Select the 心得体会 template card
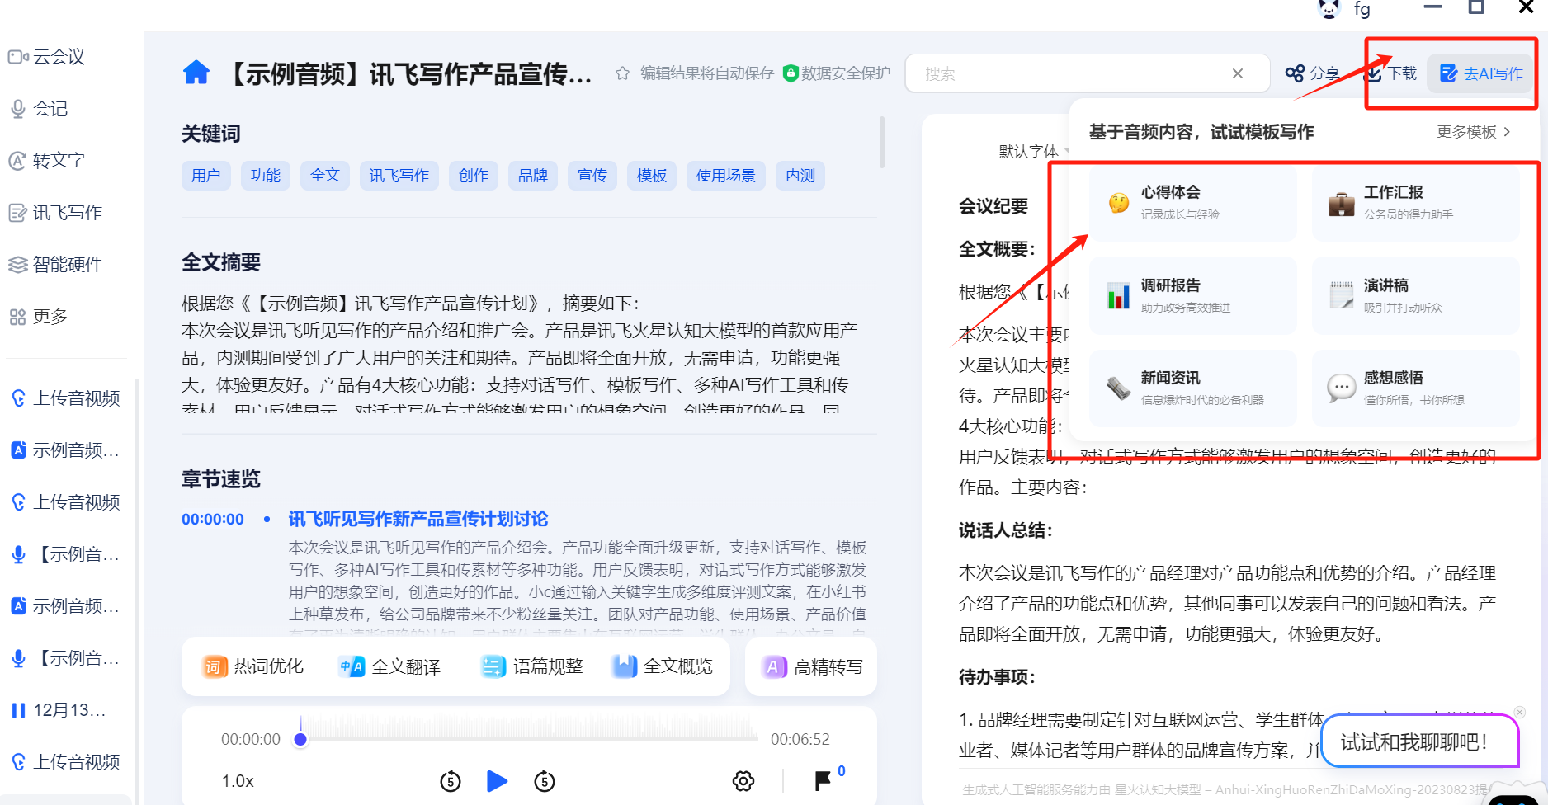 click(x=1192, y=202)
